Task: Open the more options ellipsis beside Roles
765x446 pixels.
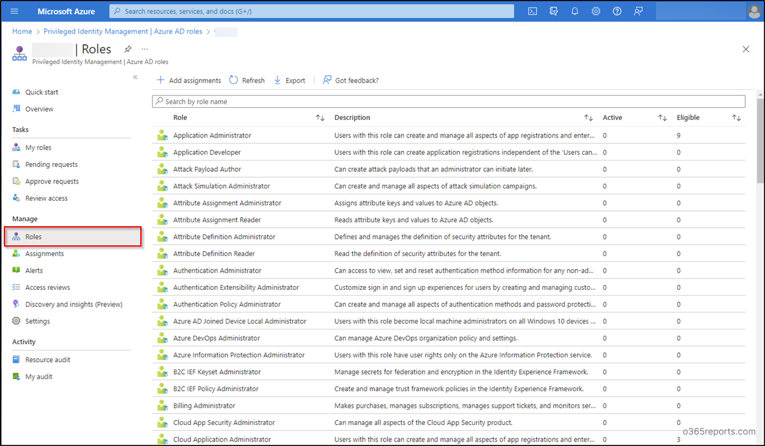Action: (145, 49)
